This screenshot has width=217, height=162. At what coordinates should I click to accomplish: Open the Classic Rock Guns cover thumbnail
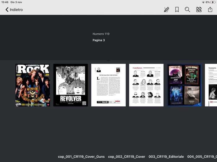[x=33, y=85]
